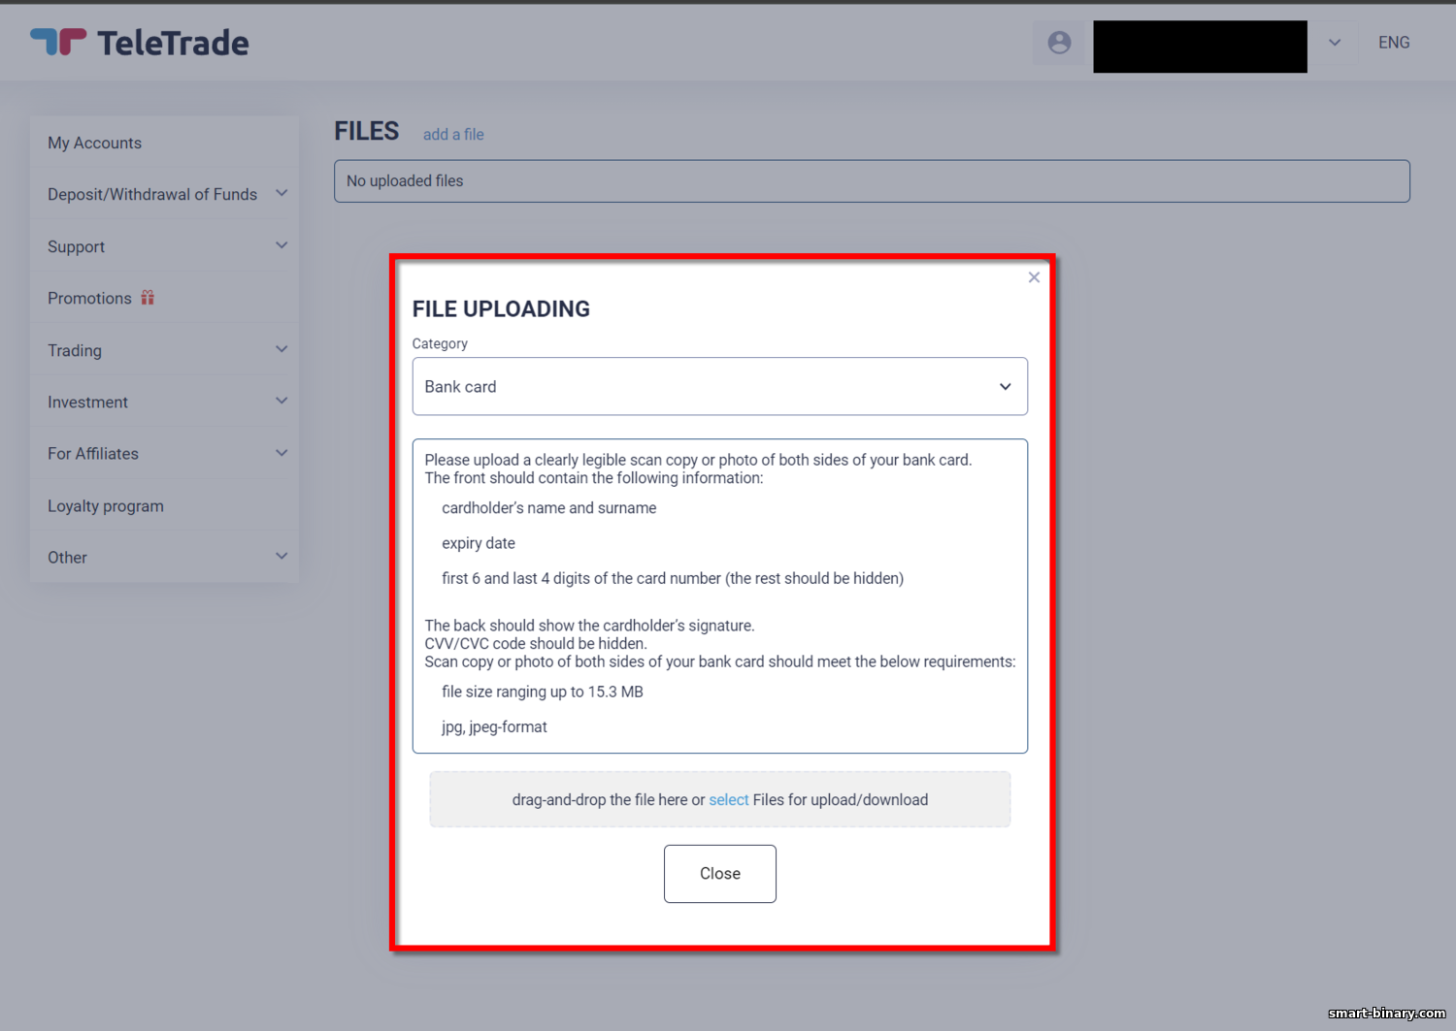Click the Close button in dialog
The image size is (1456, 1031).
pos(720,874)
